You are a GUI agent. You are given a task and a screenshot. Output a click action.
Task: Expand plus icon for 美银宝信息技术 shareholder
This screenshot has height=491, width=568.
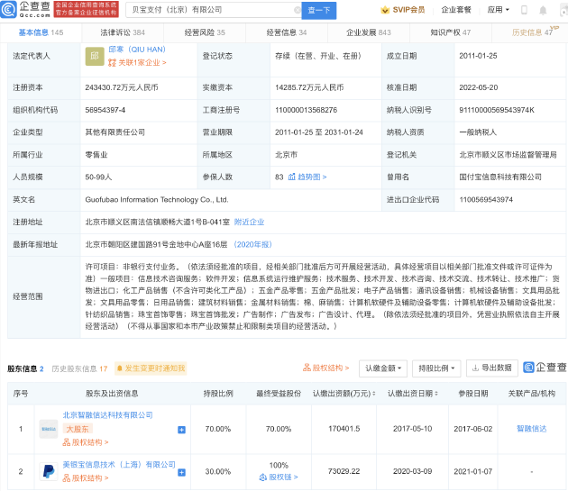pyautogui.click(x=181, y=473)
